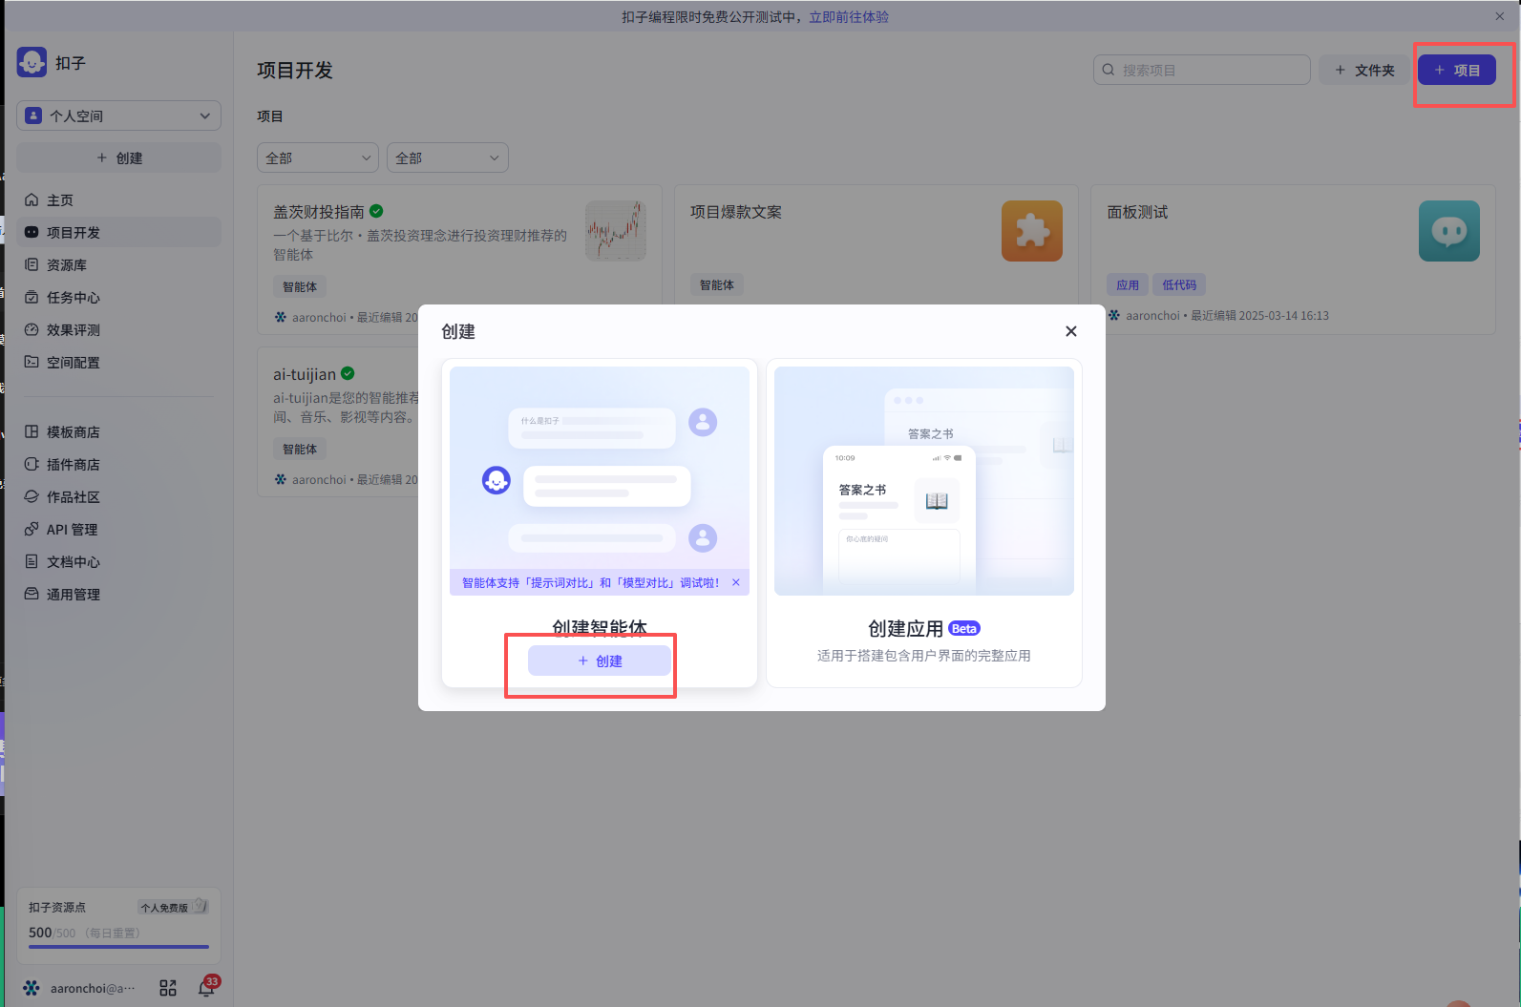Click the orange puzzle icon of 项目爆款文案
The height and width of the screenshot is (1007, 1521).
pos(1032,231)
